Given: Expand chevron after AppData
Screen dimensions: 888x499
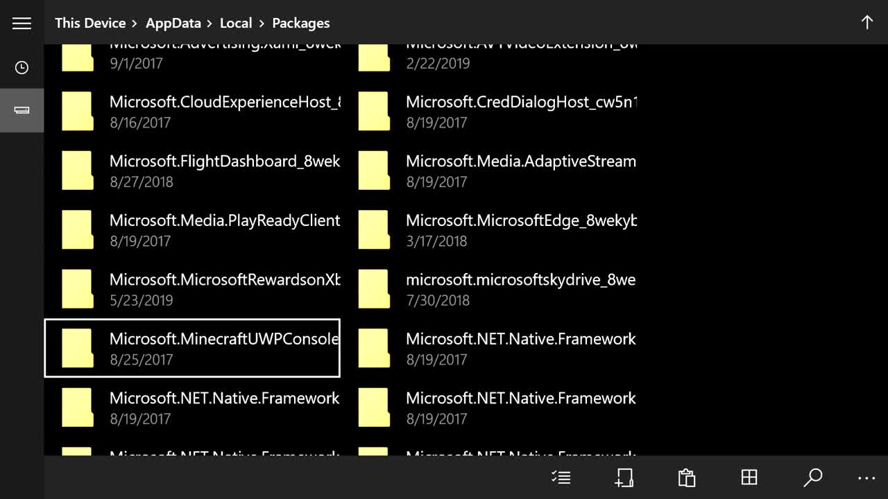Looking at the screenshot, I should pyautogui.click(x=210, y=24).
